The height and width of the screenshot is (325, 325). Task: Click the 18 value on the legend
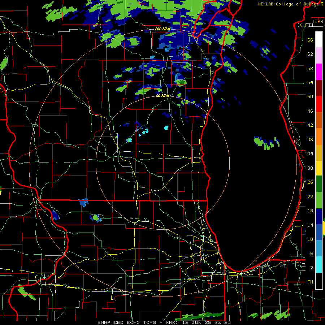click(310, 211)
